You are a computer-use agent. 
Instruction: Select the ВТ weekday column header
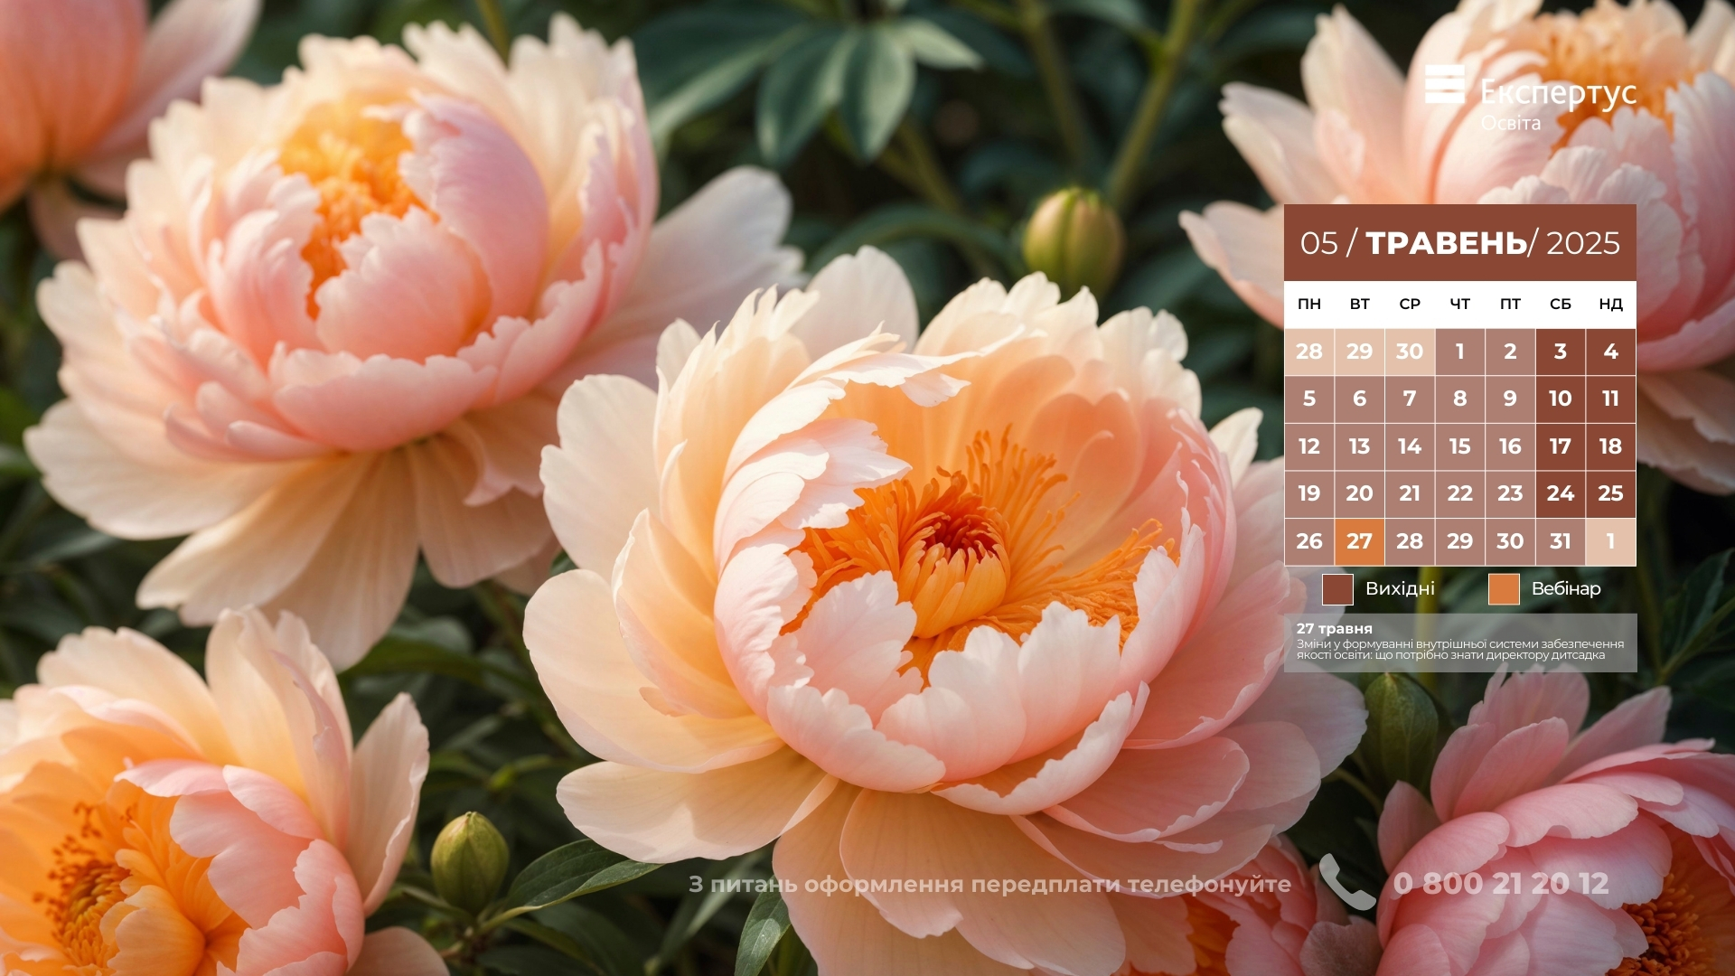pyautogui.click(x=1359, y=305)
